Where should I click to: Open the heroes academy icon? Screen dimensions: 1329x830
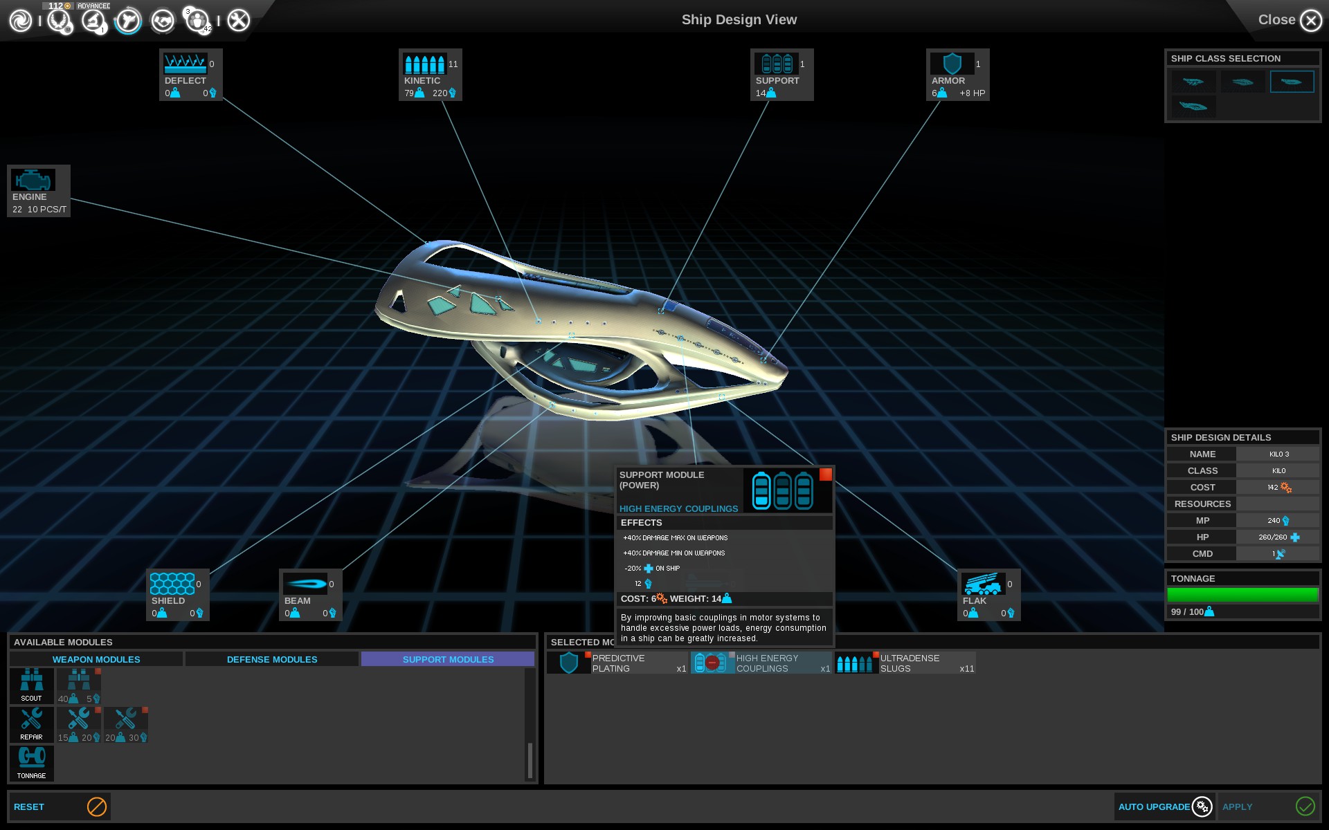[x=197, y=21]
